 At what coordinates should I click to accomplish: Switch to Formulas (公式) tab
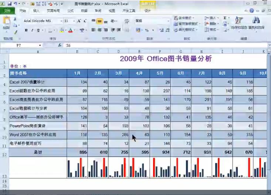(70, 11)
